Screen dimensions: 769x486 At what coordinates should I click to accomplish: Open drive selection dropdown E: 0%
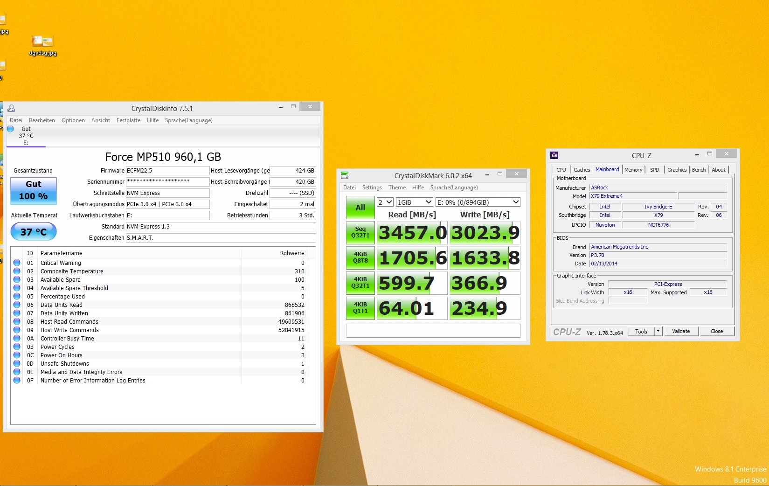pos(478,202)
